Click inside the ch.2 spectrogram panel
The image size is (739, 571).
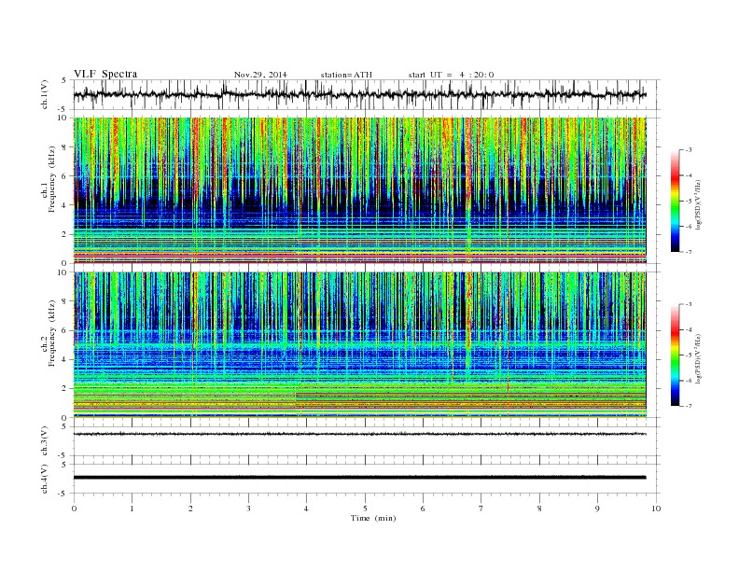pos(359,345)
